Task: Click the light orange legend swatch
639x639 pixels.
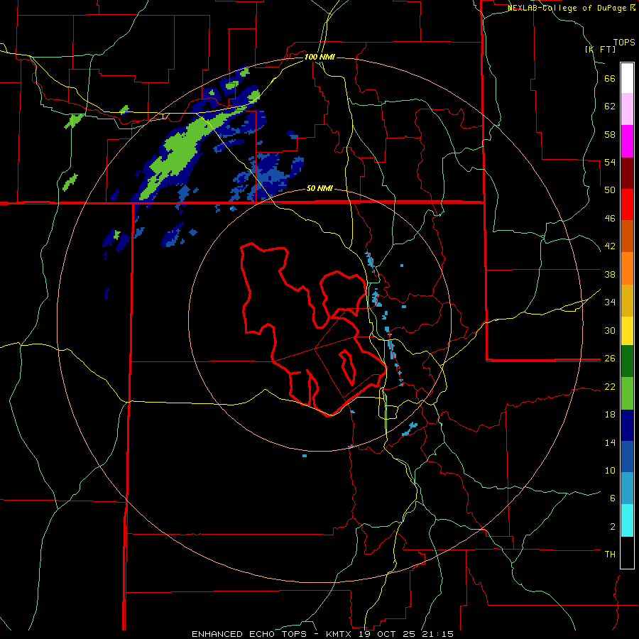Action: 627,268
